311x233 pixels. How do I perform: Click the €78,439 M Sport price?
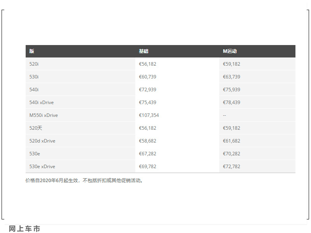231,103
